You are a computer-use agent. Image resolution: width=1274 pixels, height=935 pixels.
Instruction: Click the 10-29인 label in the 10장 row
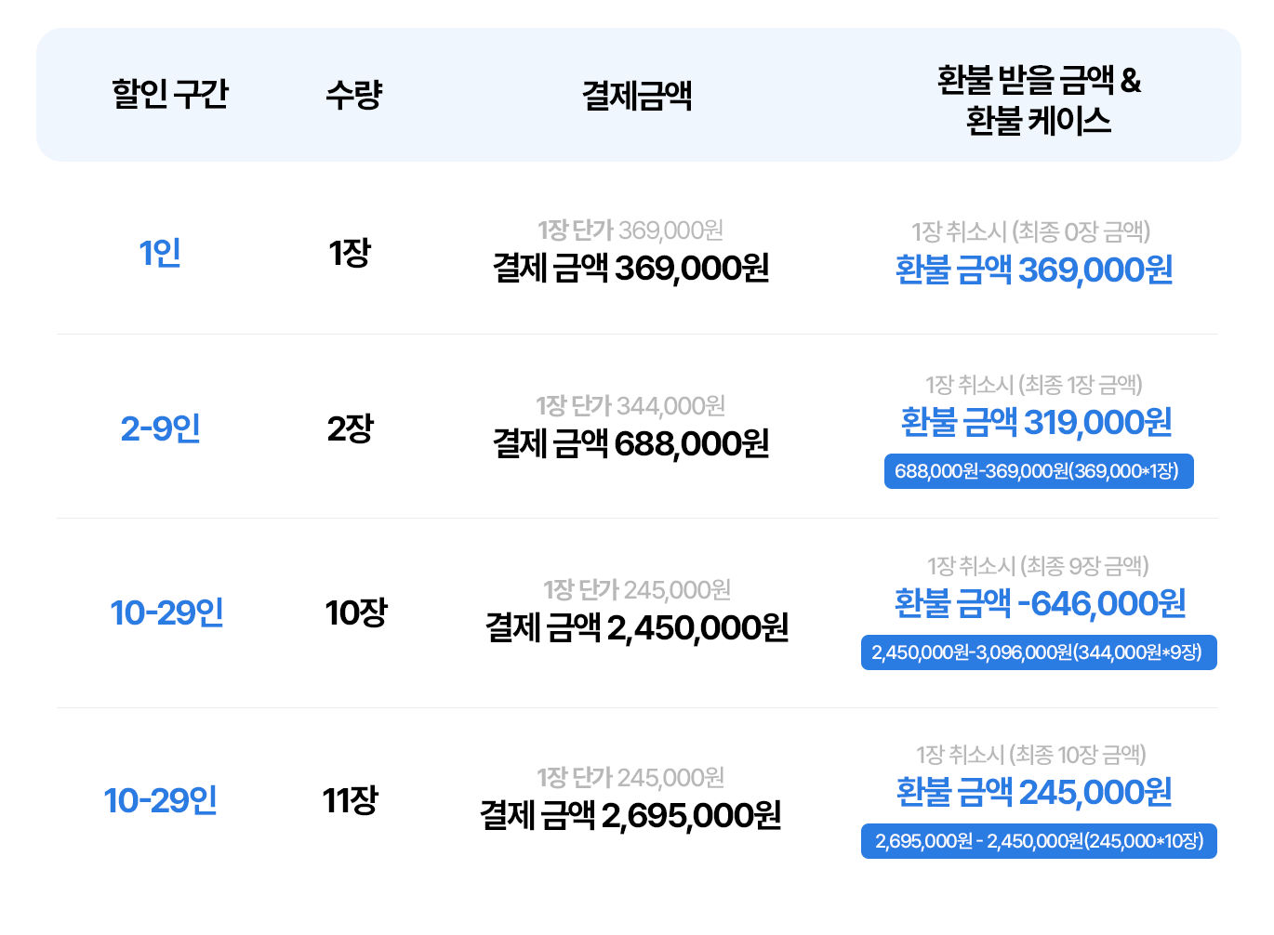167,612
